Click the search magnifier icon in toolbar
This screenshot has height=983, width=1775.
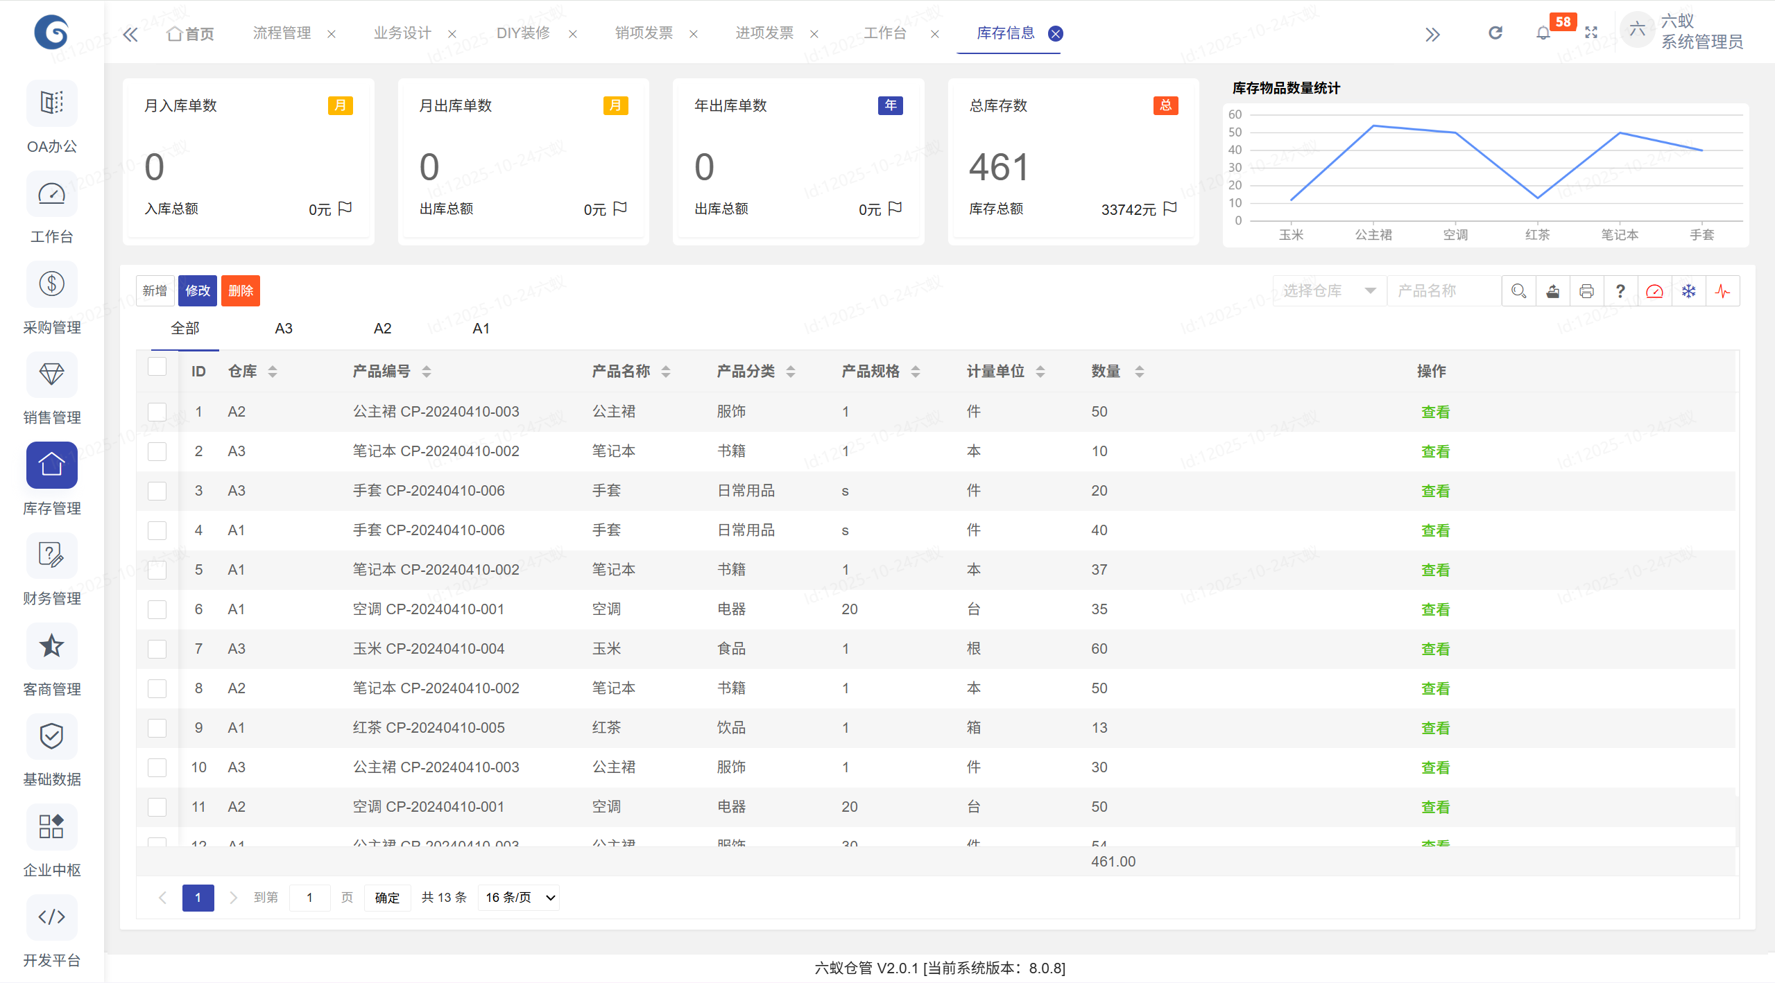[1518, 291]
